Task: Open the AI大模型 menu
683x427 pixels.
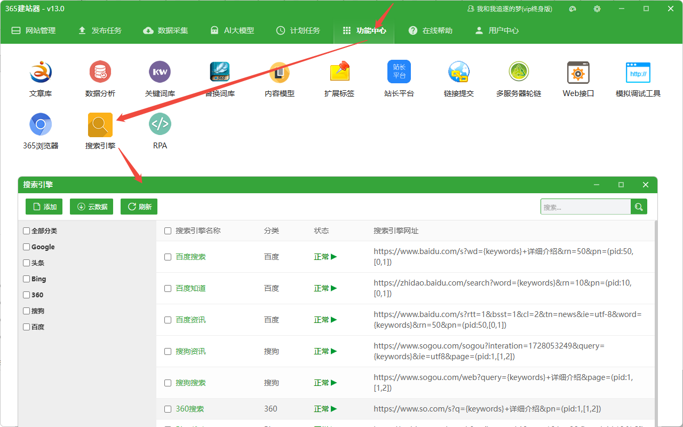Action: [x=232, y=30]
